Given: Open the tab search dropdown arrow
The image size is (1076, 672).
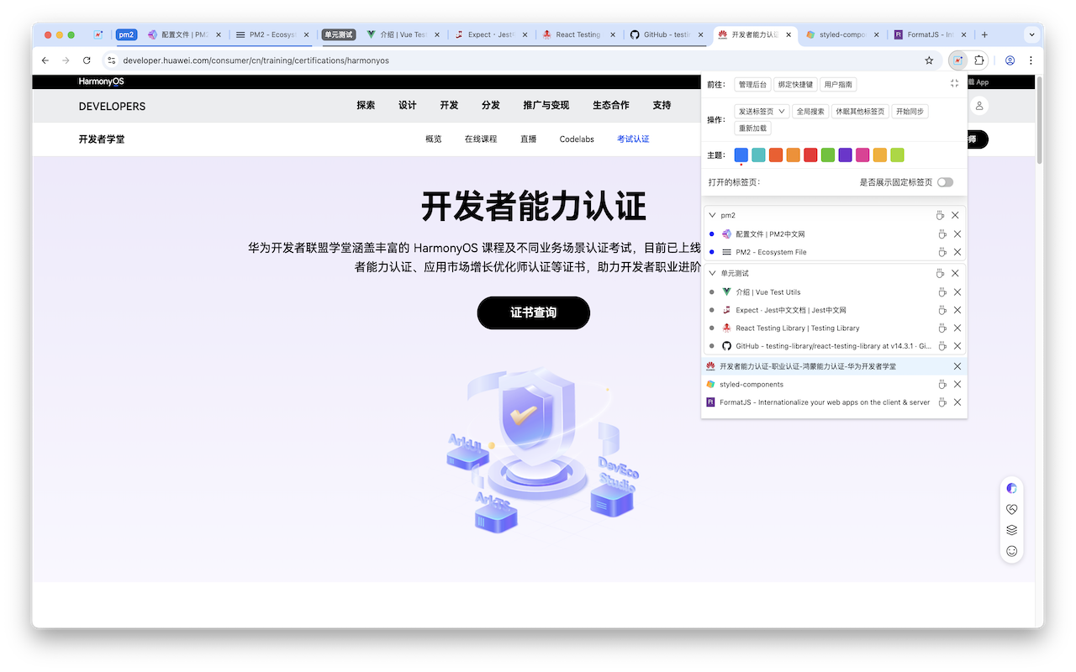Looking at the screenshot, I should pos(1031,34).
